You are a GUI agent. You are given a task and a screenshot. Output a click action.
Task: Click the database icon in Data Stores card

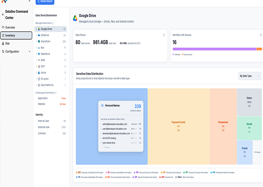coord(164,35)
